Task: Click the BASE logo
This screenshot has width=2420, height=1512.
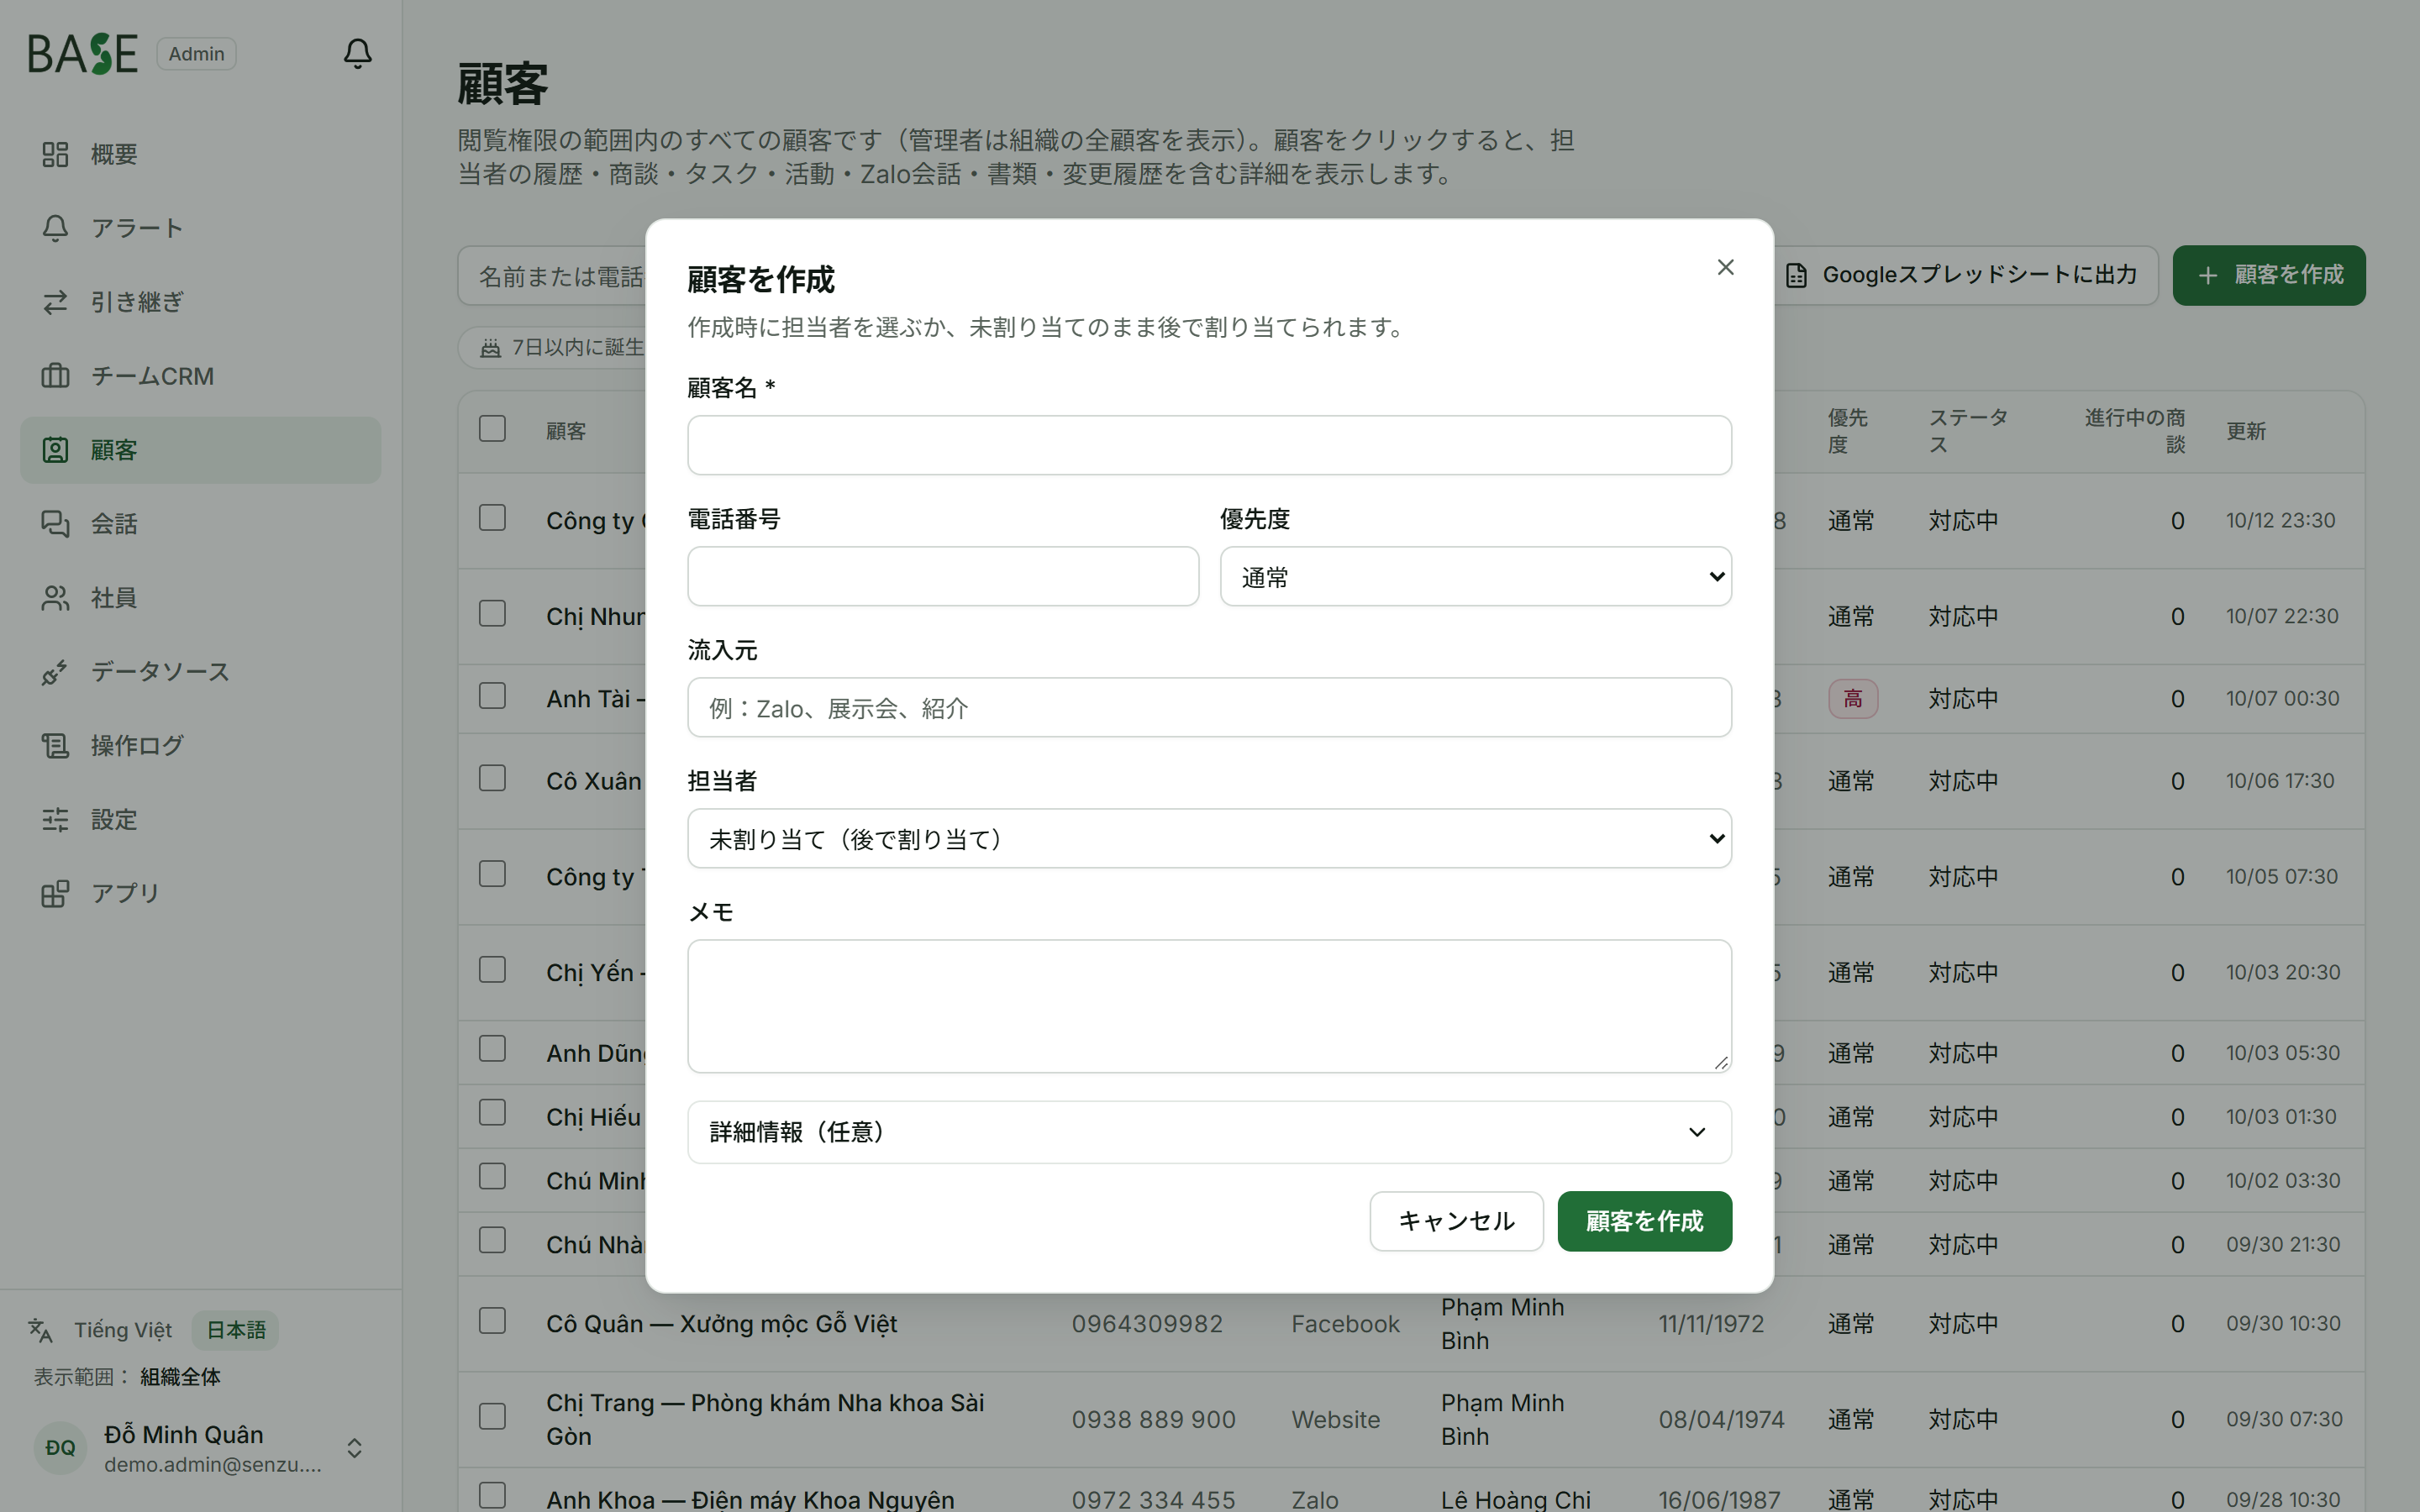Action: [82, 54]
